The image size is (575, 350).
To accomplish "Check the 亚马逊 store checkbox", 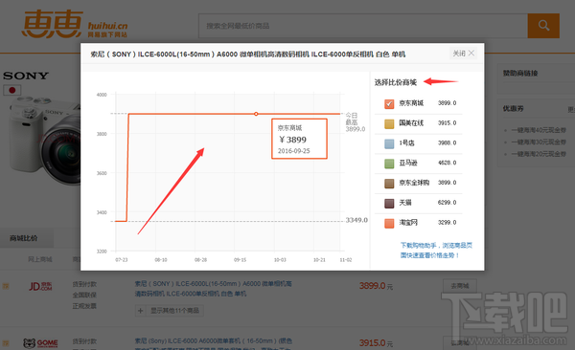I will 389,164.
